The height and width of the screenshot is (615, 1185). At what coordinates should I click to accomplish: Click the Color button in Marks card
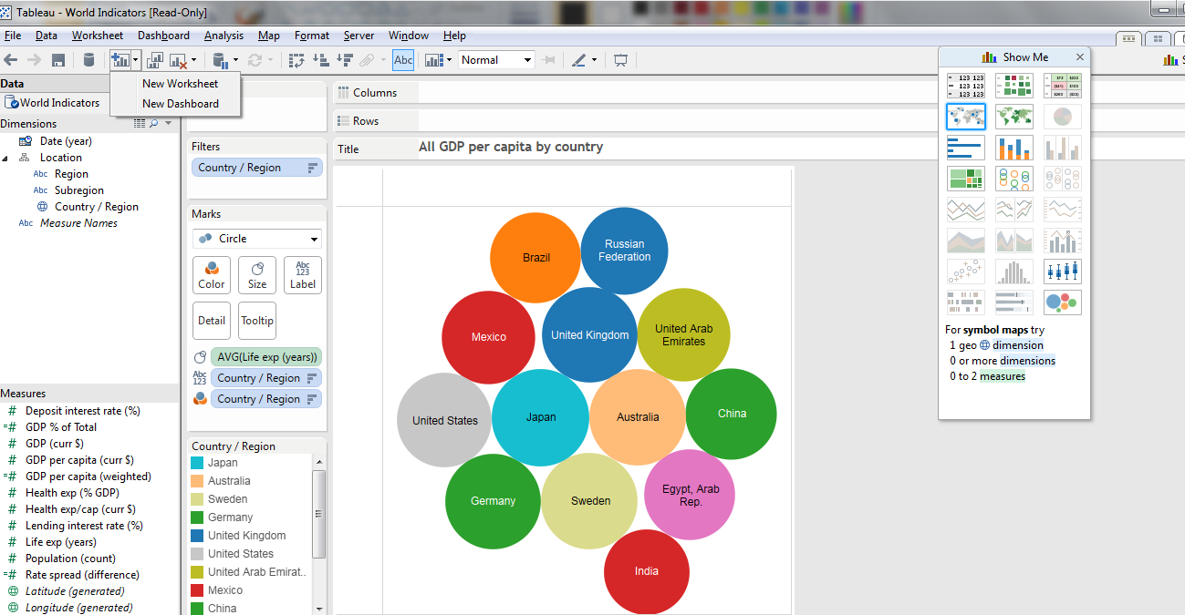point(212,275)
